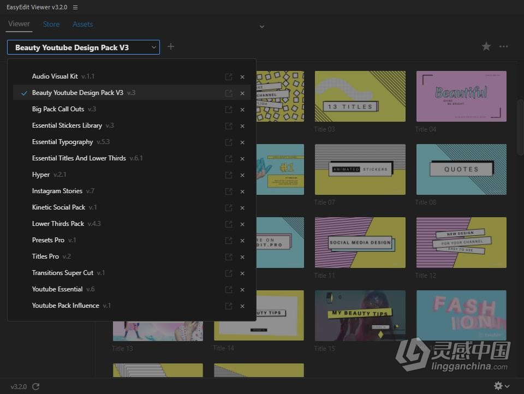This screenshot has width=524, height=394.
Task: Open Audio Visual Kit folder location icon
Action: pyautogui.click(x=229, y=77)
